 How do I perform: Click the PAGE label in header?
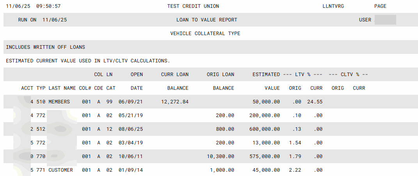pos(380,6)
